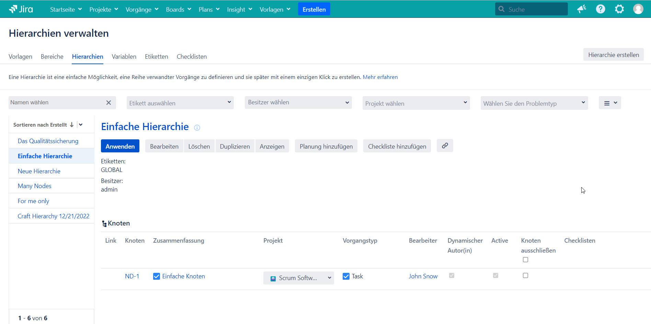
Task: Open the Scrum Softw... project dropdown
Action: 298,278
